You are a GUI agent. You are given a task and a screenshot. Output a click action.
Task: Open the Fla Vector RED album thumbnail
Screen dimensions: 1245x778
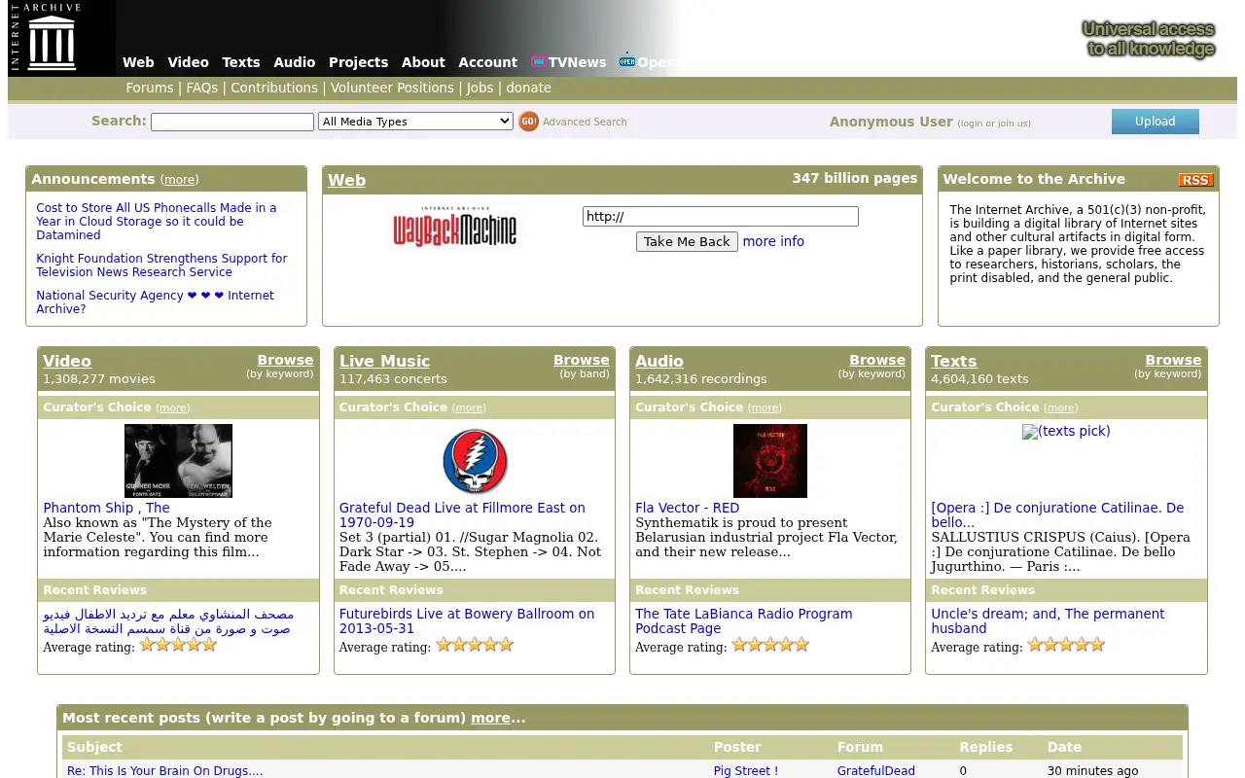click(x=770, y=461)
